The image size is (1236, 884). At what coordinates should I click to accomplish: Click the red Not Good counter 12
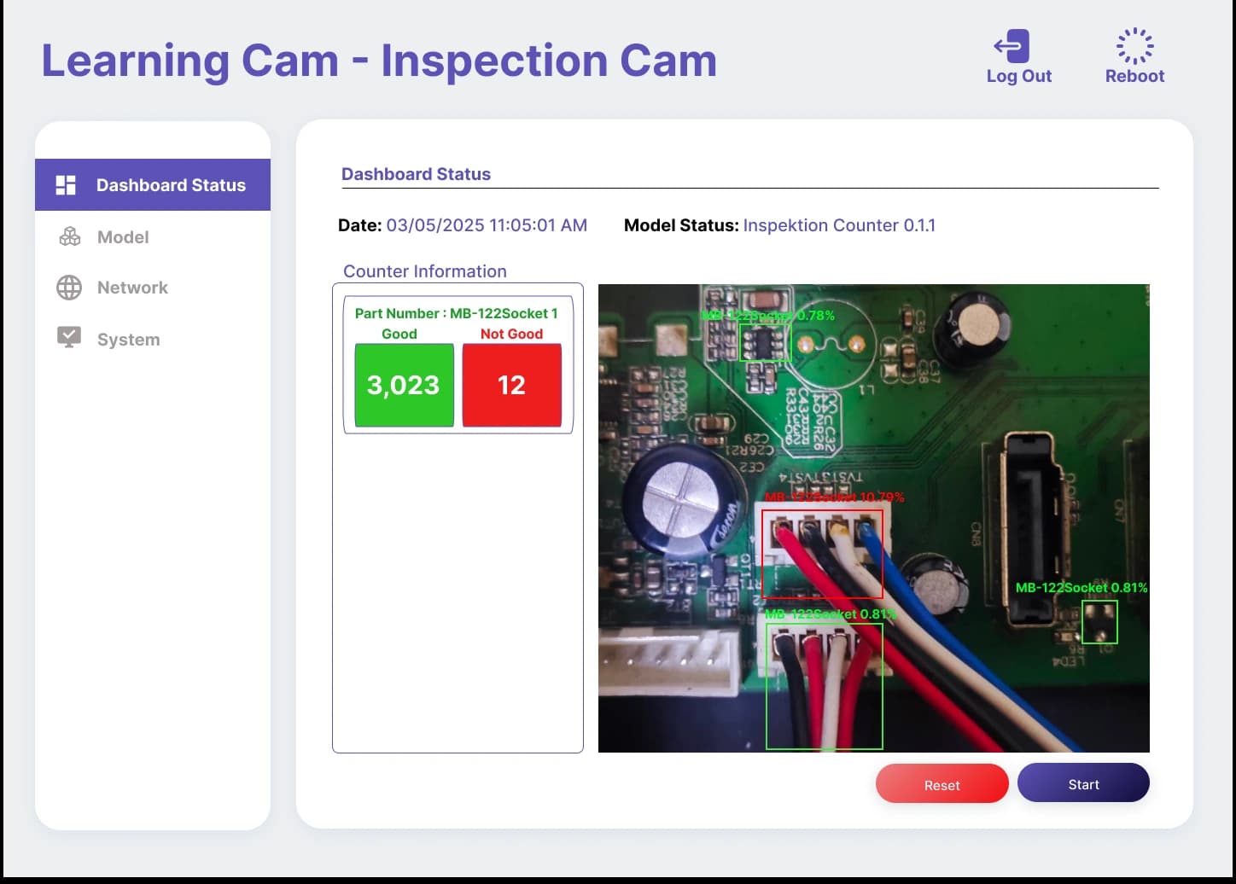[x=511, y=385]
